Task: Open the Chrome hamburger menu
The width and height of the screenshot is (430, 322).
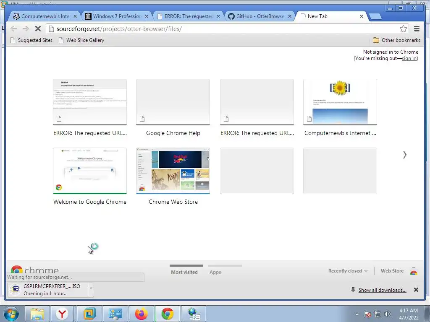Action: coord(417,29)
